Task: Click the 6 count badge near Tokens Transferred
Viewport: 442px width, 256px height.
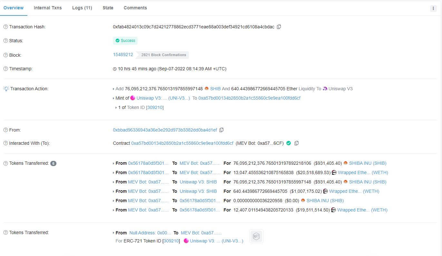Action: pos(54,163)
